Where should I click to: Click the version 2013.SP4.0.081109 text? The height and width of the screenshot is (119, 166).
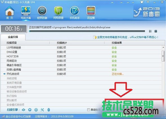pos(62,116)
